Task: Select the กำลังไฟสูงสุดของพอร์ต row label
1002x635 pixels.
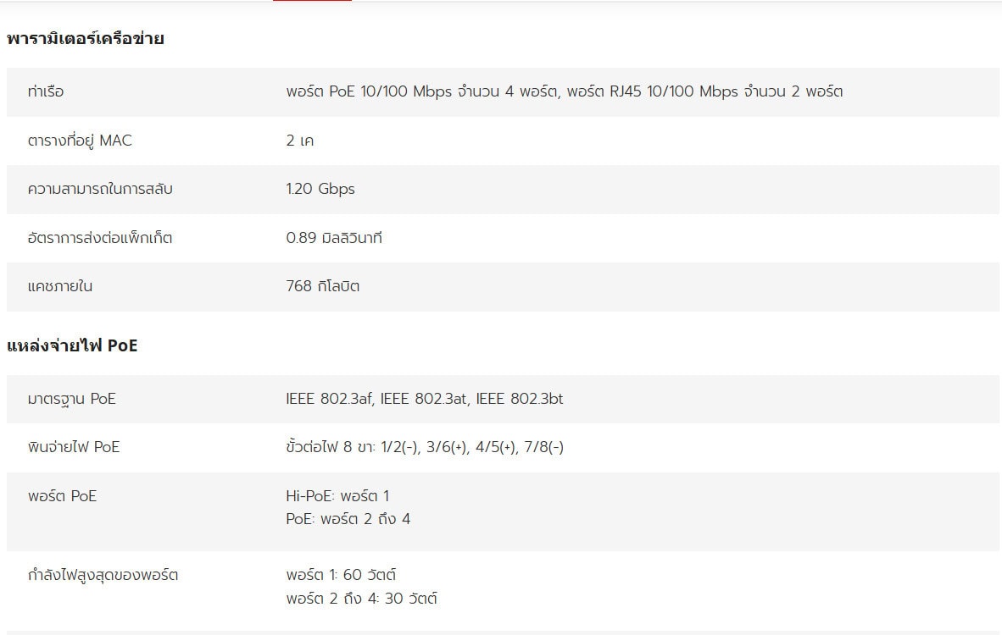Action: click(103, 576)
